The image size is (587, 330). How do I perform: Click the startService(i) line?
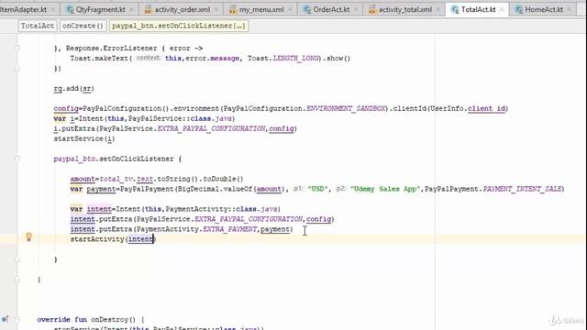pyautogui.click(x=84, y=138)
